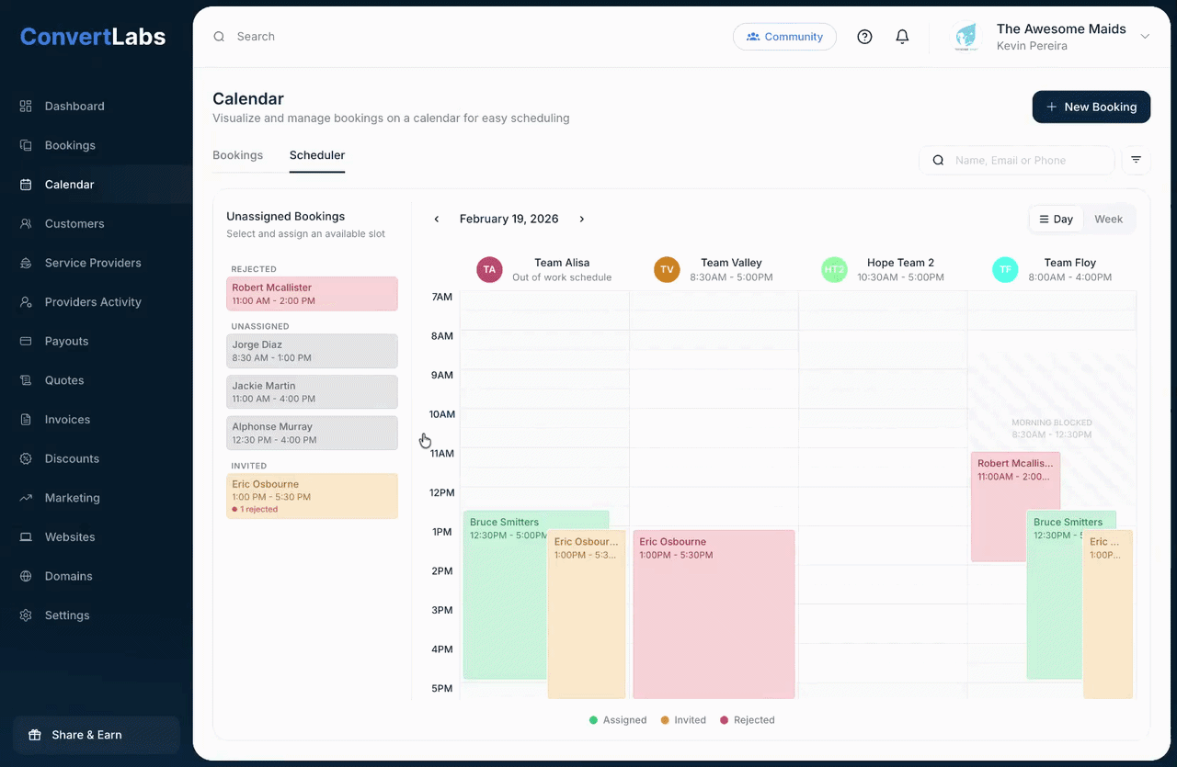
Task: Click the Payouts sidebar icon
Action: click(x=26, y=341)
